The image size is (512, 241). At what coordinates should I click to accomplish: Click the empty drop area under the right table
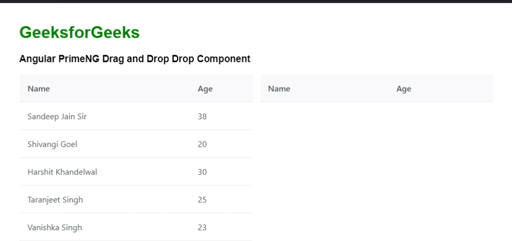pyautogui.click(x=376, y=165)
